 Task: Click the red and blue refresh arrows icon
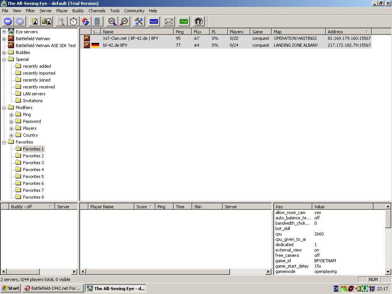pyautogui.click(x=85, y=21)
